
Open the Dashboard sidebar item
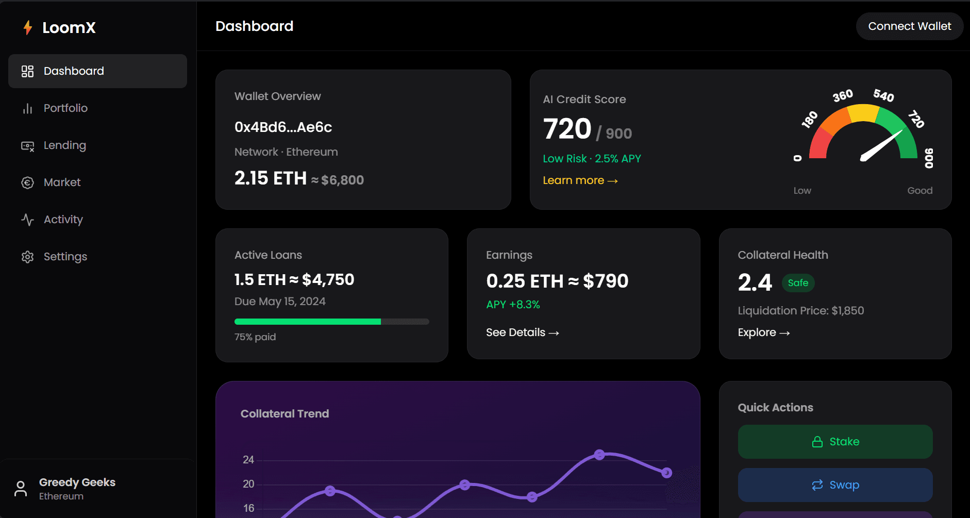click(x=97, y=71)
